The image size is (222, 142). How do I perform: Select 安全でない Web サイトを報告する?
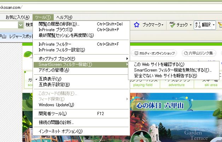pos(165,76)
